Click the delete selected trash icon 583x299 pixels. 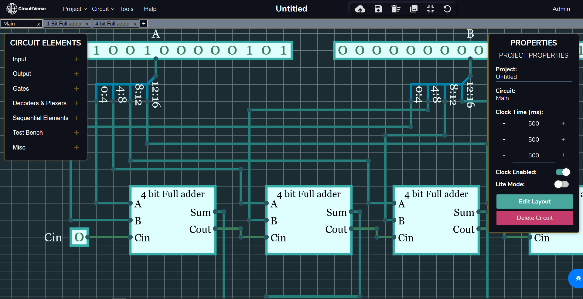tap(396, 9)
